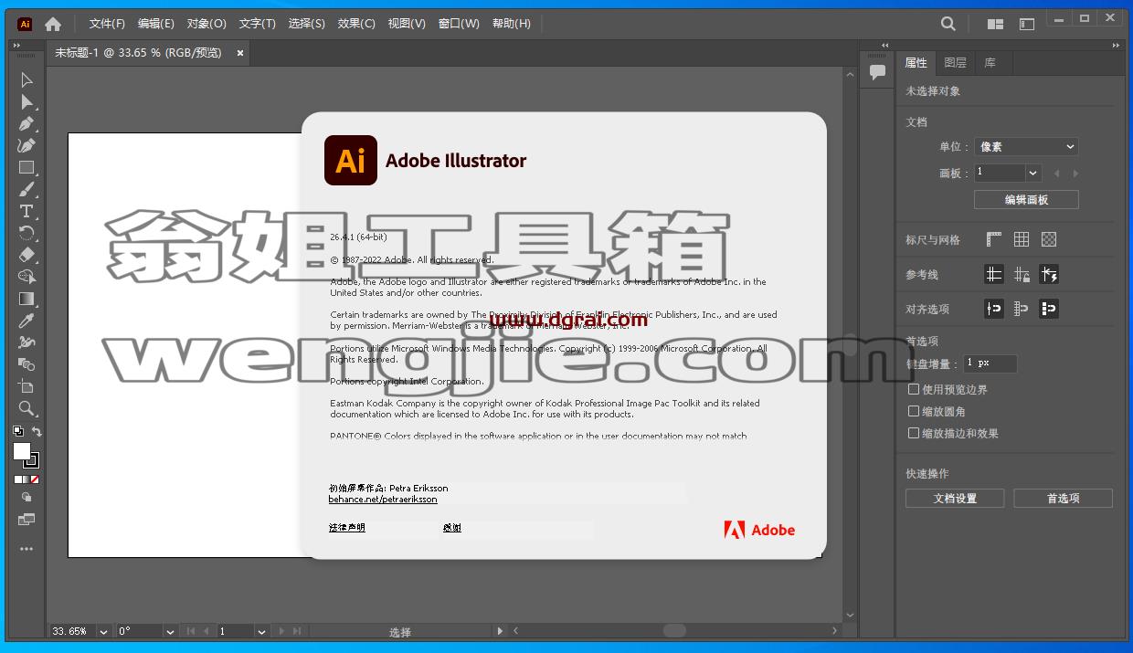Open behance.net/petraeriksson link
The image size is (1133, 653).
383,500
